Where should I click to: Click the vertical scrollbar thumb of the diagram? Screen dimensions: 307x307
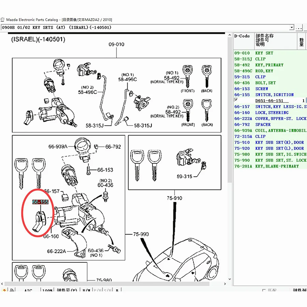tap(230, 109)
